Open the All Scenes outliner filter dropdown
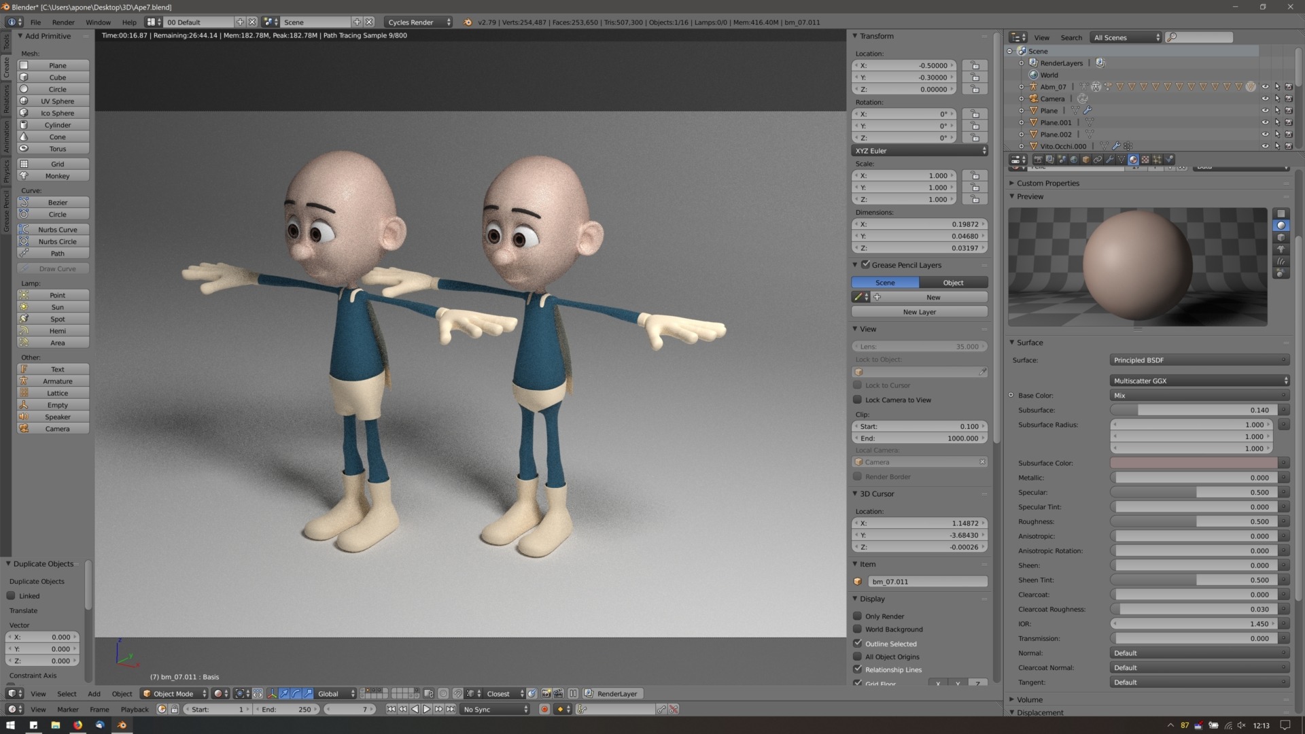The height and width of the screenshot is (734, 1305). click(1126, 37)
